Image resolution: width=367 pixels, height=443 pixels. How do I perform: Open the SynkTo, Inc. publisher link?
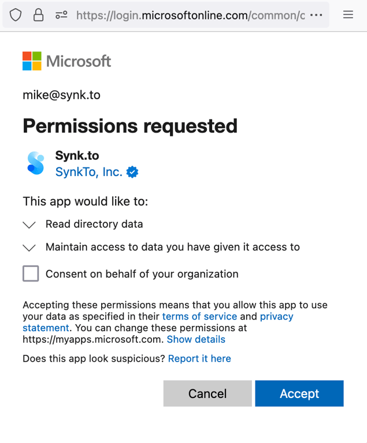(88, 172)
